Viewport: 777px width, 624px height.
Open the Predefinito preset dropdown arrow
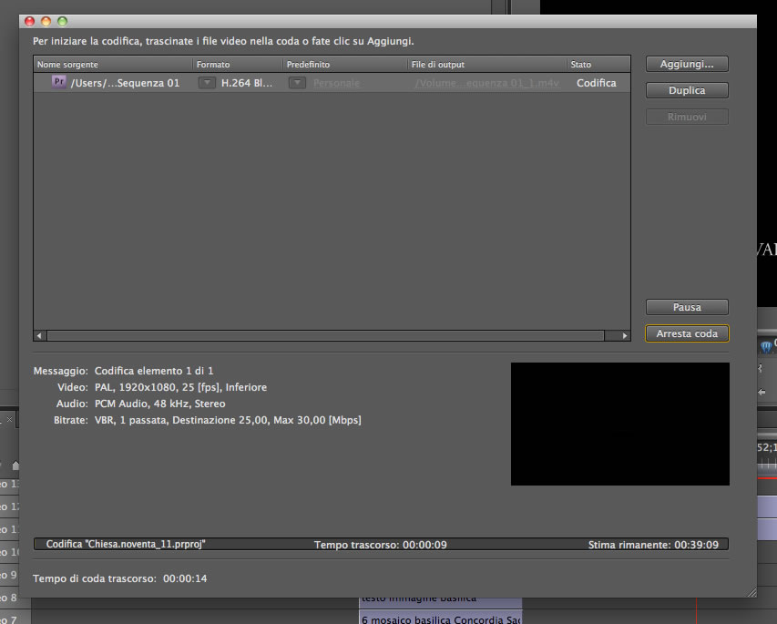(x=297, y=83)
